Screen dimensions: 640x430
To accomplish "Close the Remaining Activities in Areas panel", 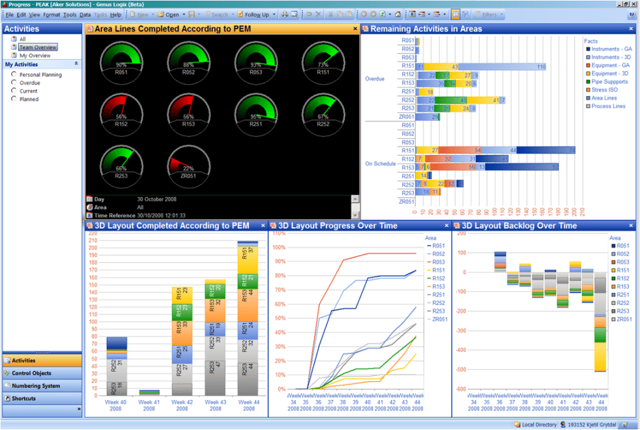I will click(x=631, y=29).
